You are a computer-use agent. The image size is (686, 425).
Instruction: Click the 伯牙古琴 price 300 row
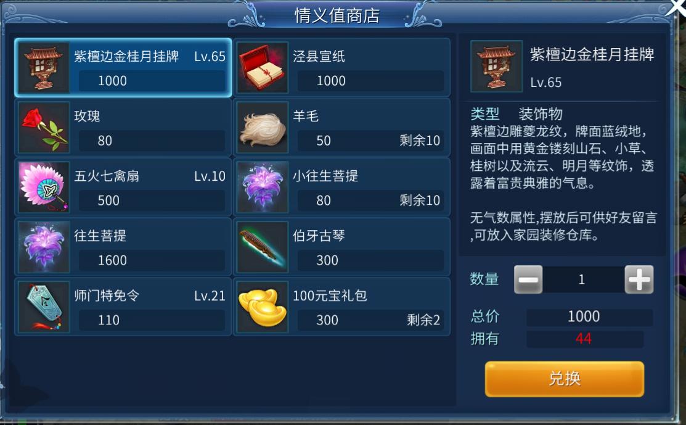click(370, 260)
